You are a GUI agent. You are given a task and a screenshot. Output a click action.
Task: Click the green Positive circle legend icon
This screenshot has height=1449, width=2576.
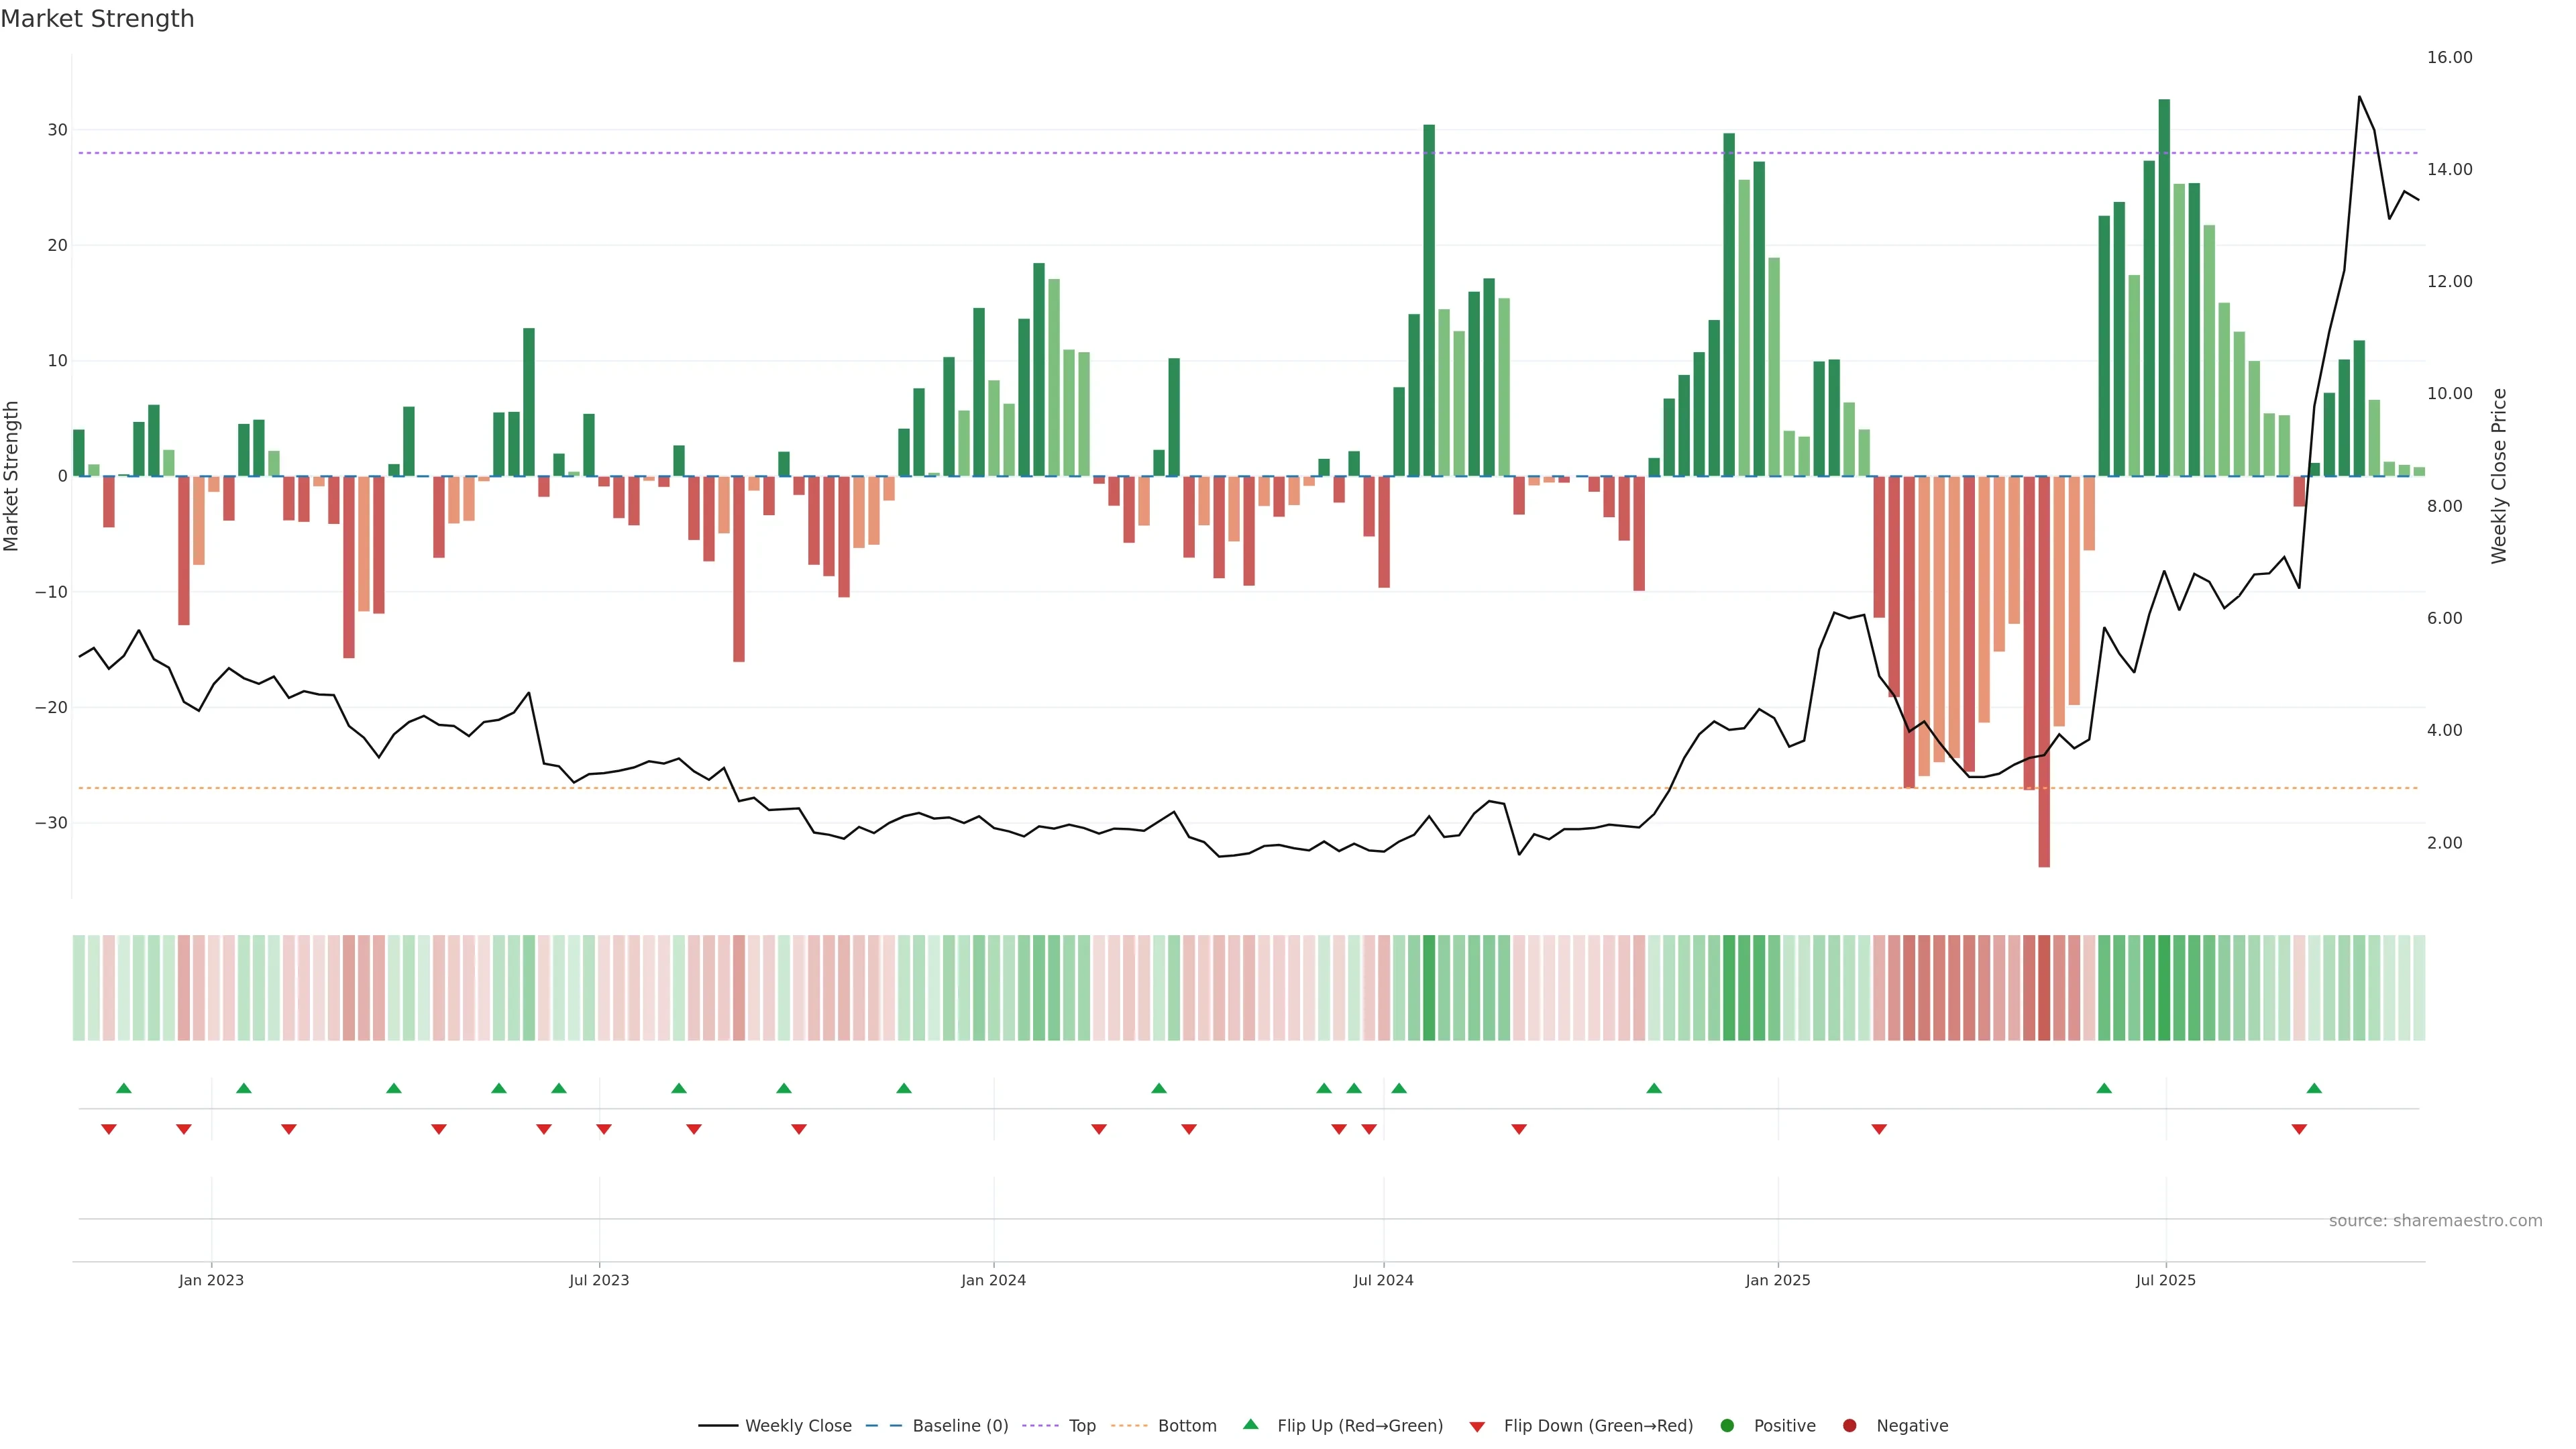[1727, 1426]
